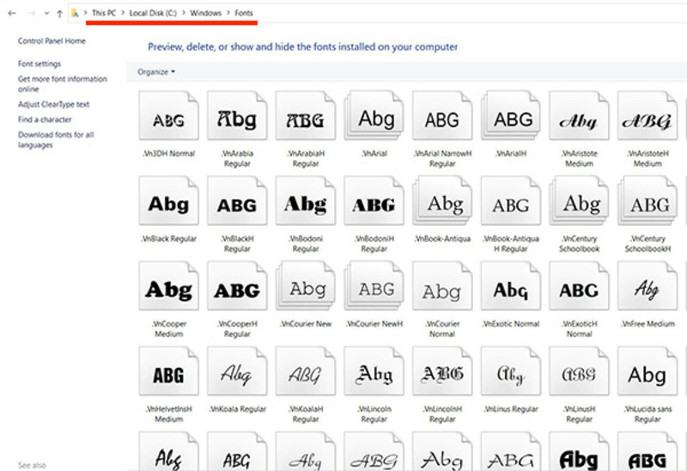Viewport: 687px width, 471px height.
Task: Select the .VnExotic Normal font icon
Action: click(x=510, y=285)
